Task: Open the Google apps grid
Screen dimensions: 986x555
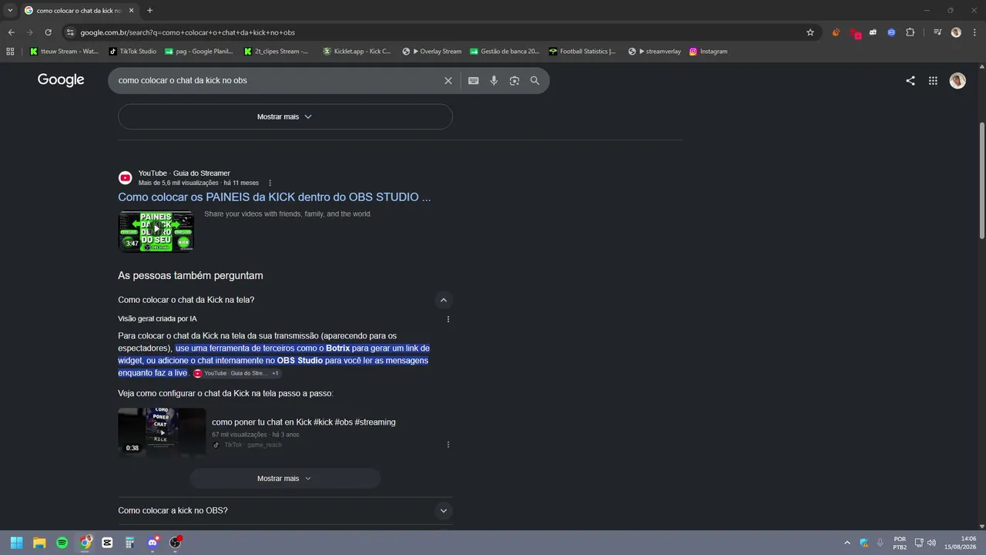Action: point(933,81)
